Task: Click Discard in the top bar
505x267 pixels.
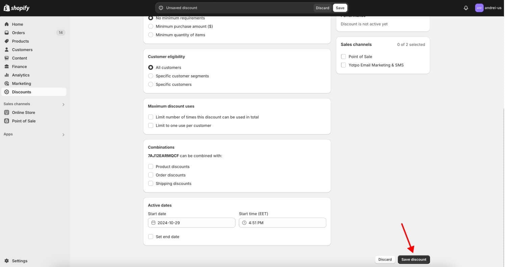Action: point(322,8)
